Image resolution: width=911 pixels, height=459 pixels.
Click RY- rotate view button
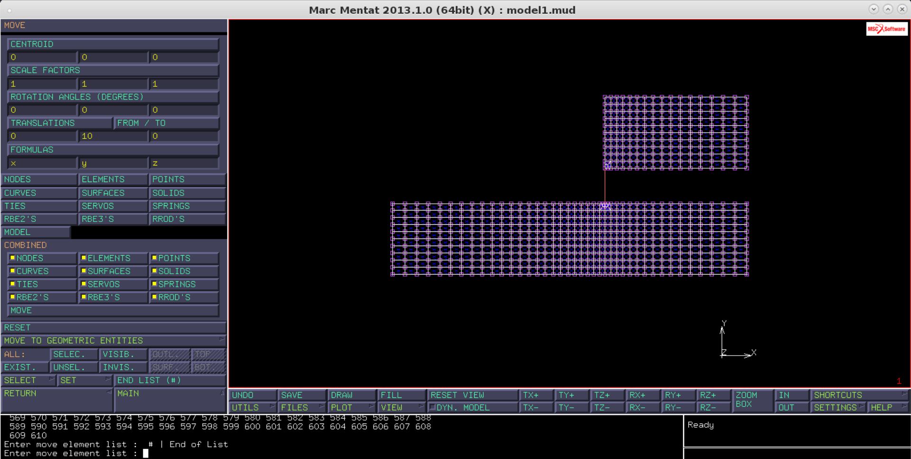(x=678, y=407)
